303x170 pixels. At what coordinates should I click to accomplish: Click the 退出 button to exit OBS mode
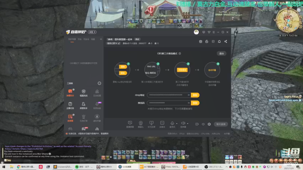222,54
